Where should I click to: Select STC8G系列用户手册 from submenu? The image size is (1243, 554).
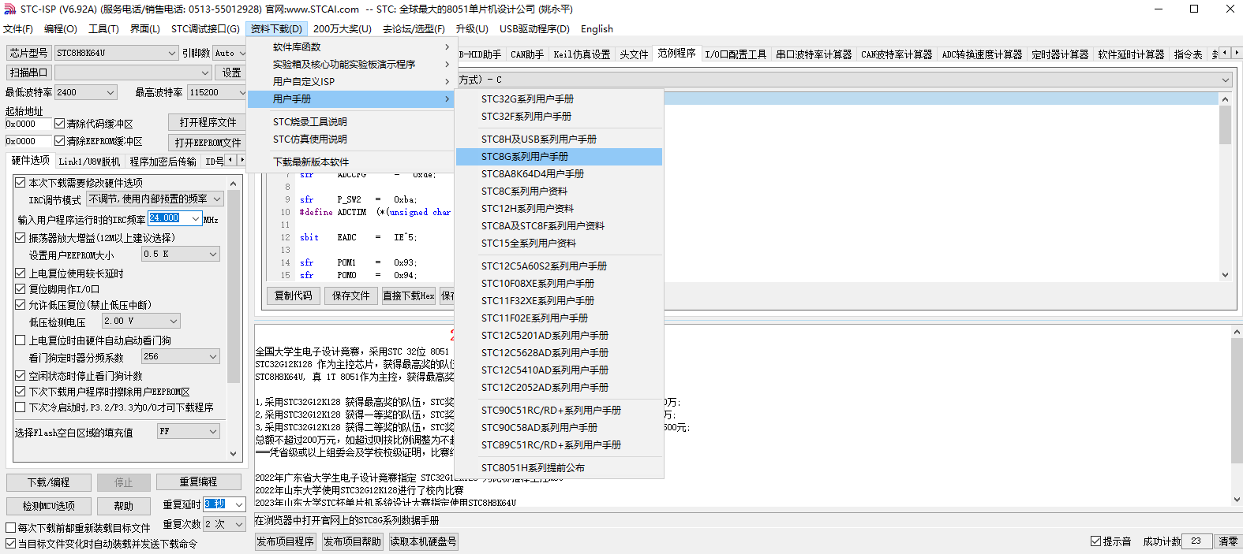559,157
